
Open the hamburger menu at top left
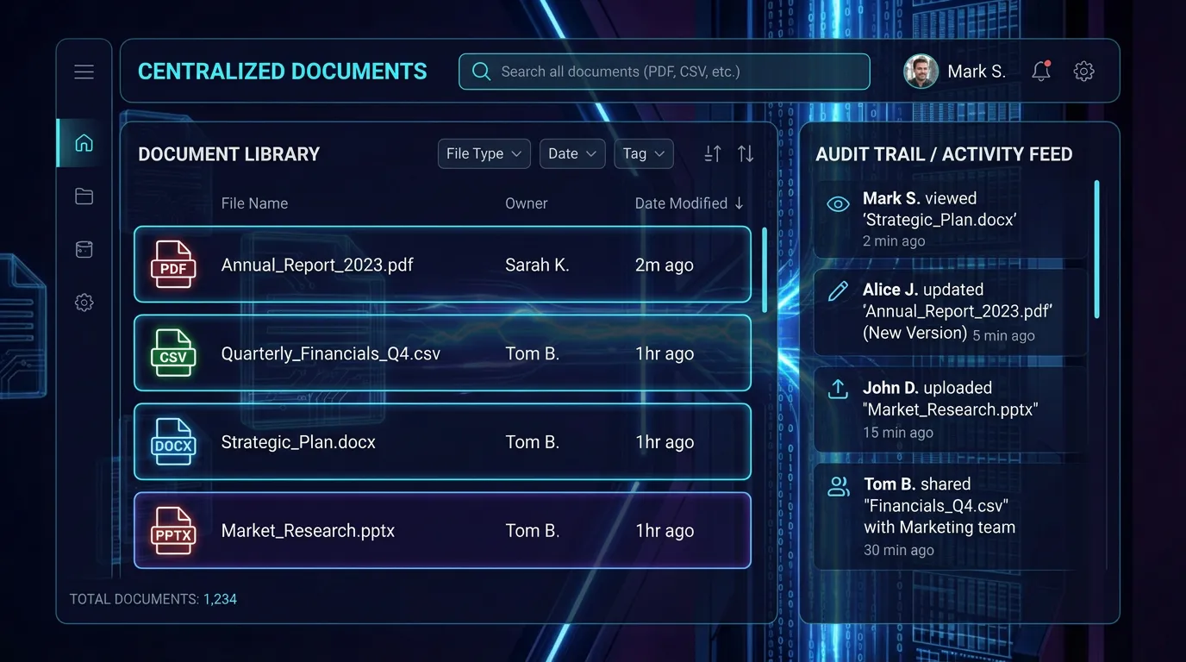pyautogui.click(x=84, y=71)
